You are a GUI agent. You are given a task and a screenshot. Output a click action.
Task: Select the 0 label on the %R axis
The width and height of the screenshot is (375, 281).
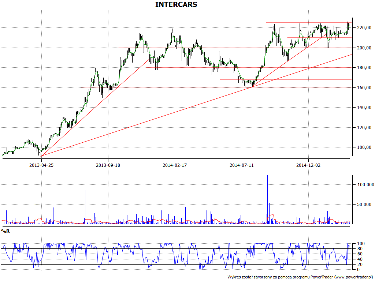358,270
